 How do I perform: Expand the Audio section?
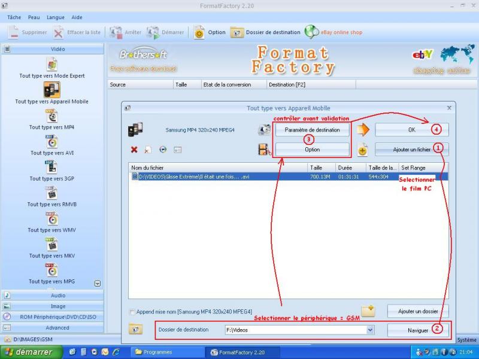(x=53, y=296)
